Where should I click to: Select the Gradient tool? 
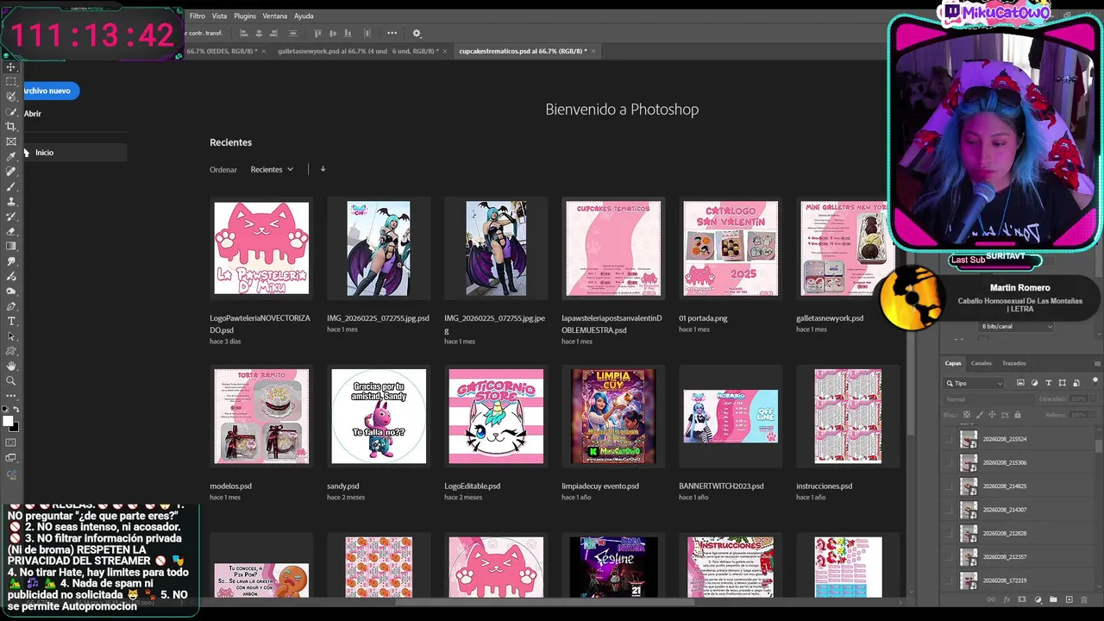click(x=11, y=246)
